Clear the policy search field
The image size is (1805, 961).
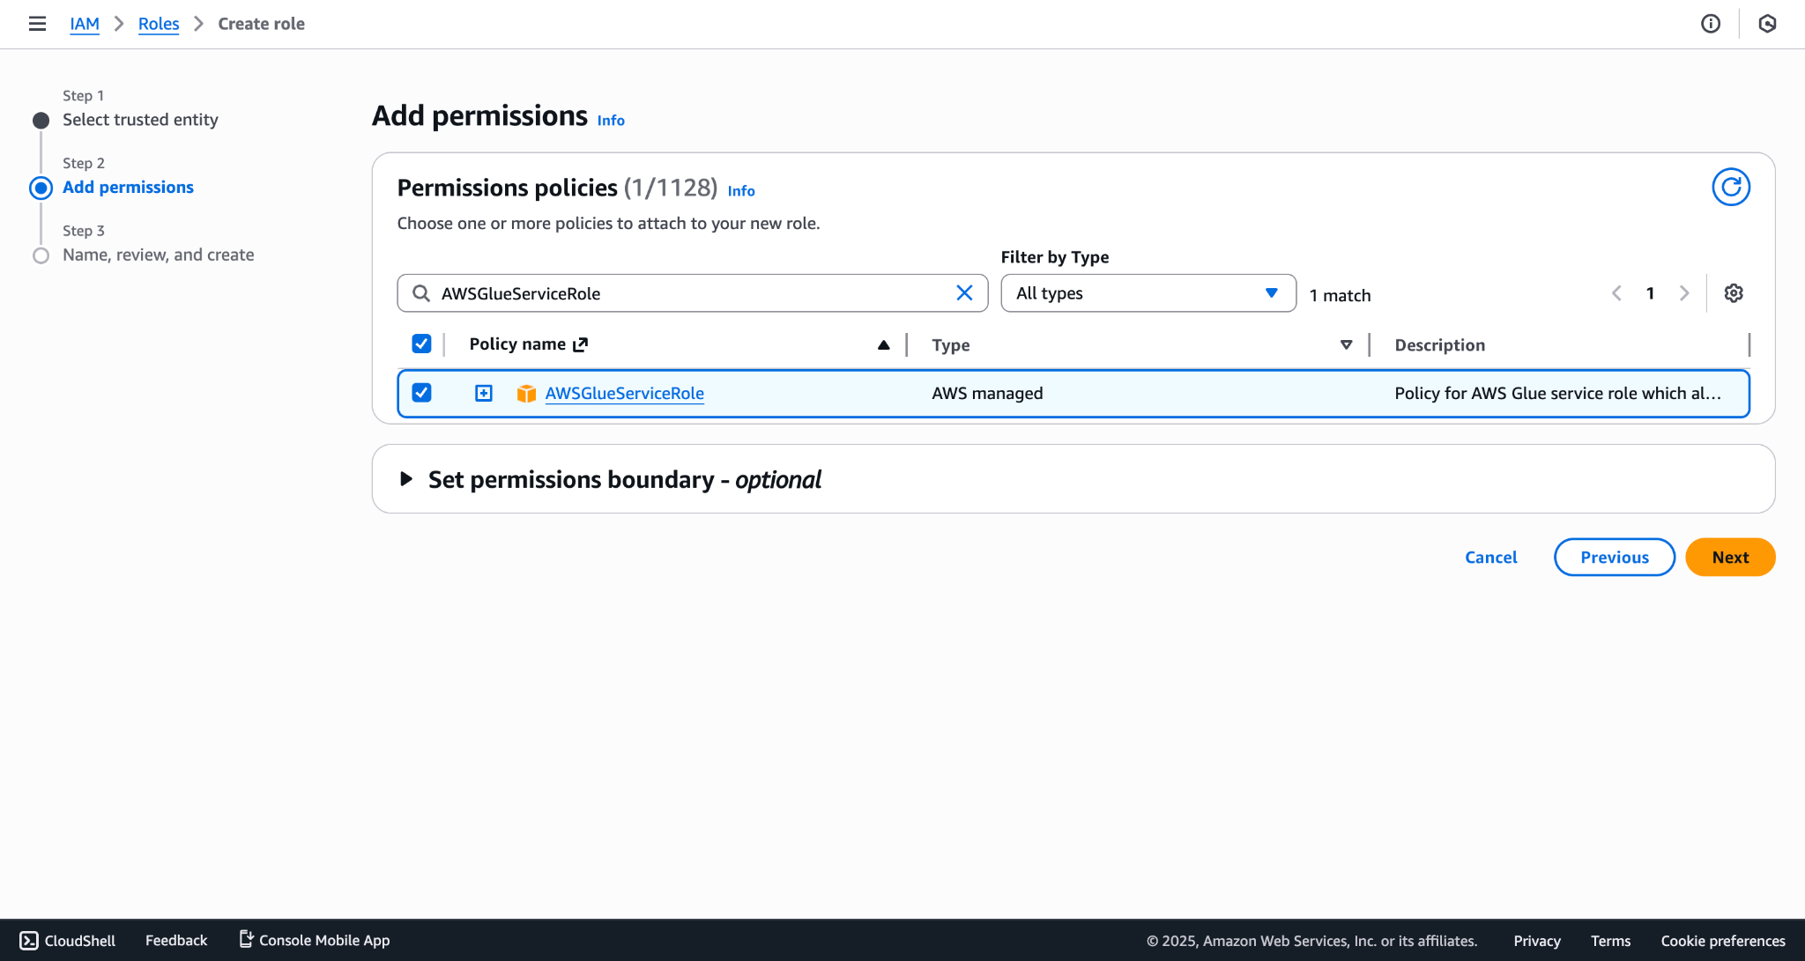965,293
